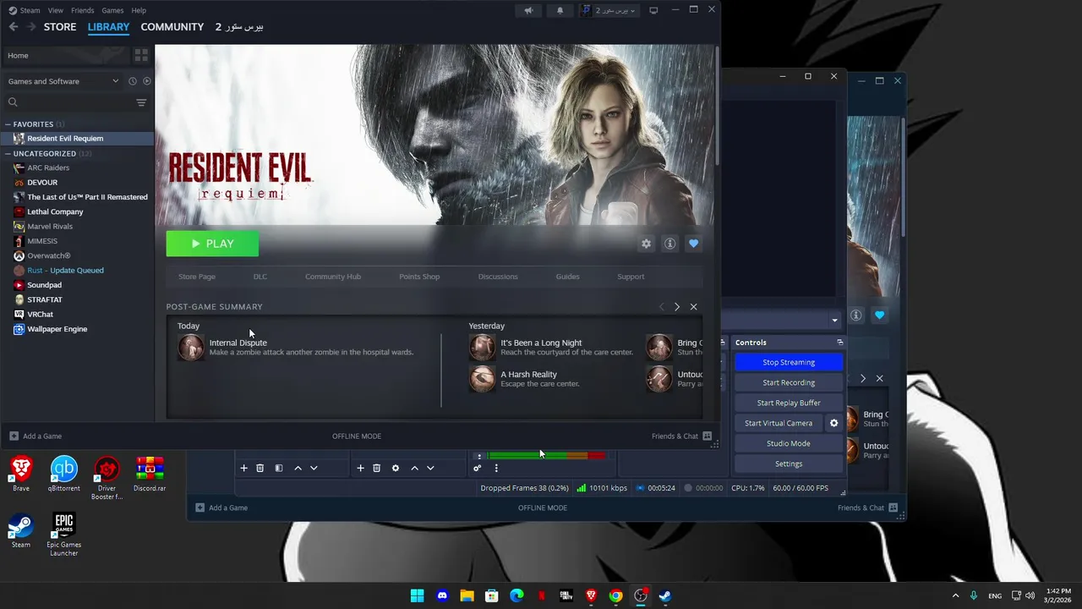Open Friends & Chat in front Steam window
The height and width of the screenshot is (609, 1082).
pos(681,436)
